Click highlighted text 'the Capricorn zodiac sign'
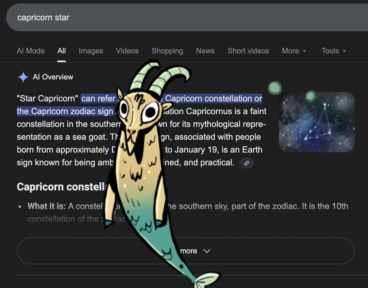This screenshot has height=288, width=368. click(65, 111)
